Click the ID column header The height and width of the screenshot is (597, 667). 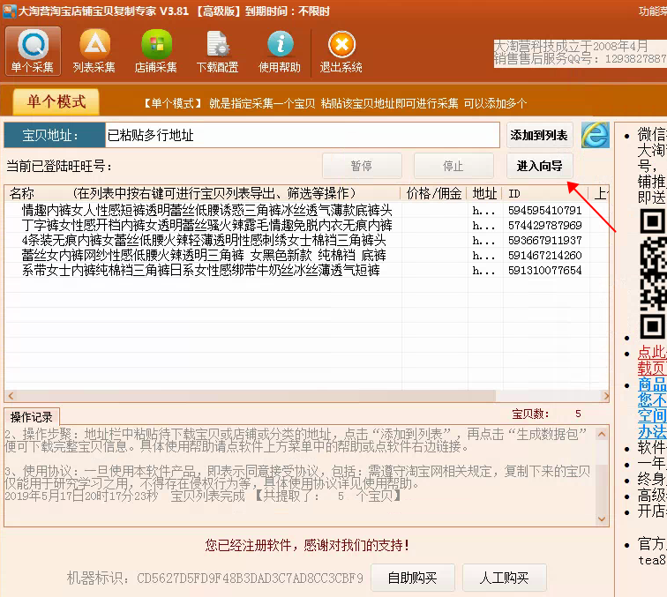pyautogui.click(x=545, y=193)
